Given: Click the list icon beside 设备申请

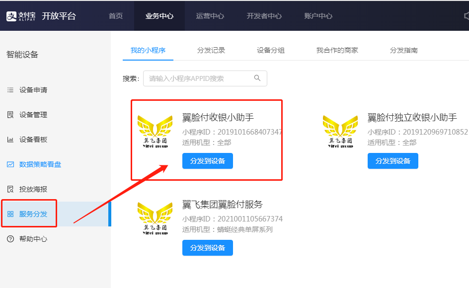Looking at the screenshot, I should (x=10, y=90).
